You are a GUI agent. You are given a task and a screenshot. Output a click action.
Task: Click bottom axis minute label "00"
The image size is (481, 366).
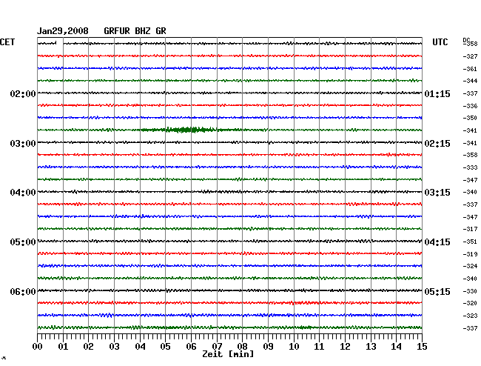click(38, 347)
